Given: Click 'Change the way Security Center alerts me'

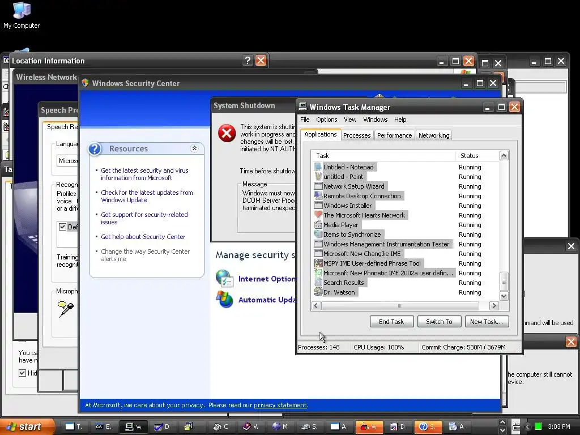Looking at the screenshot, I should click(146, 255).
